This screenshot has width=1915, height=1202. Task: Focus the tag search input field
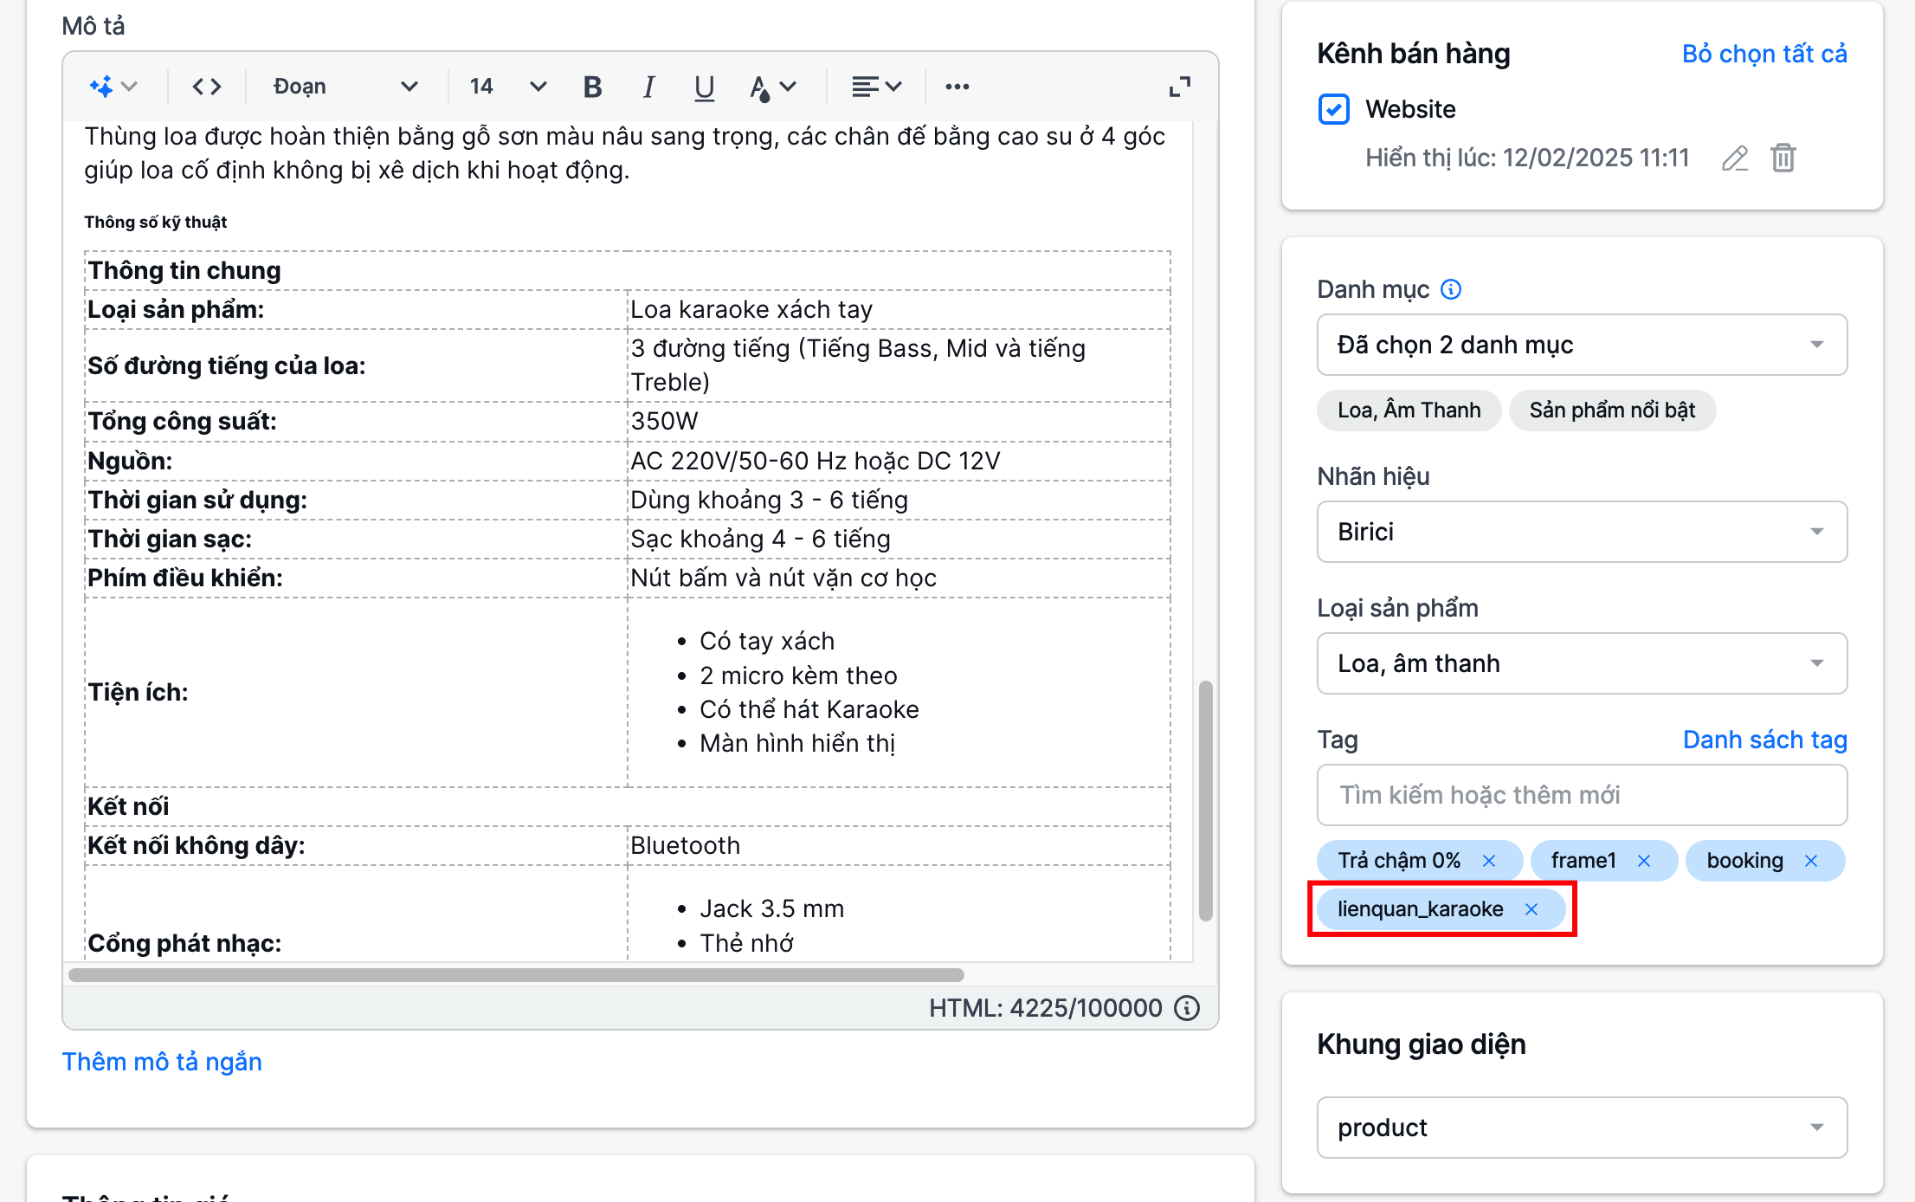pos(1581,795)
